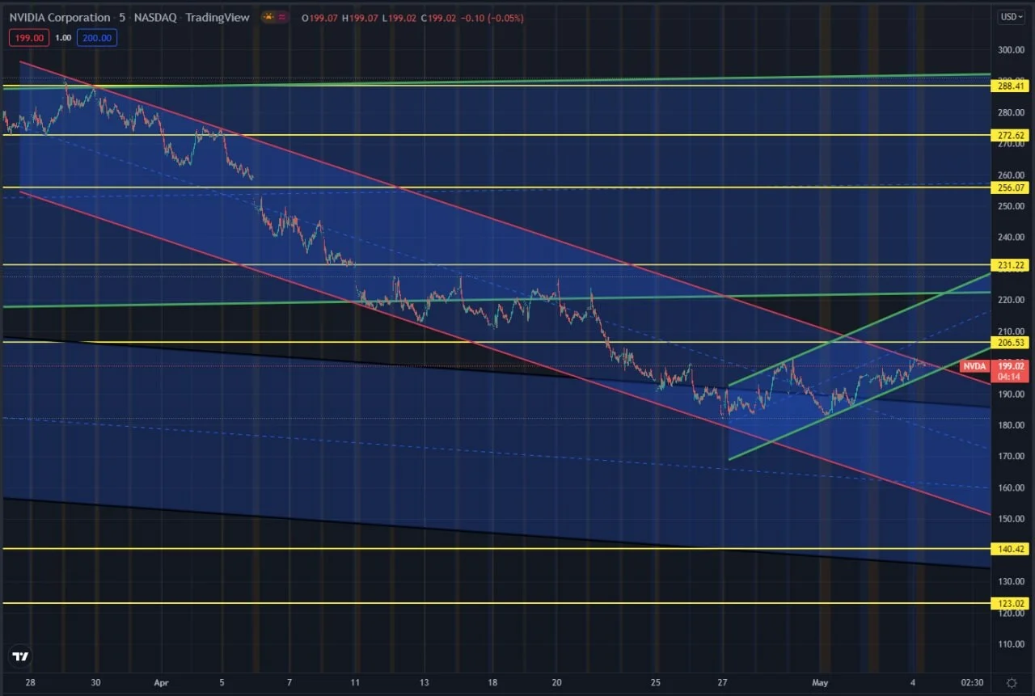Click the 256.07 yellow price label

pyautogui.click(x=1009, y=188)
